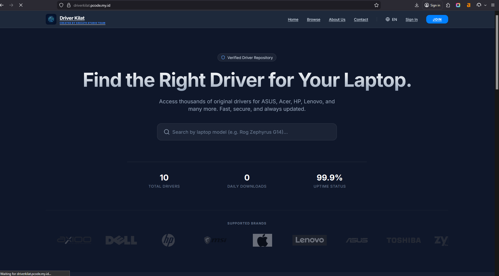Click the laptop model search input field
The height and width of the screenshot is (276, 499).
(x=247, y=132)
